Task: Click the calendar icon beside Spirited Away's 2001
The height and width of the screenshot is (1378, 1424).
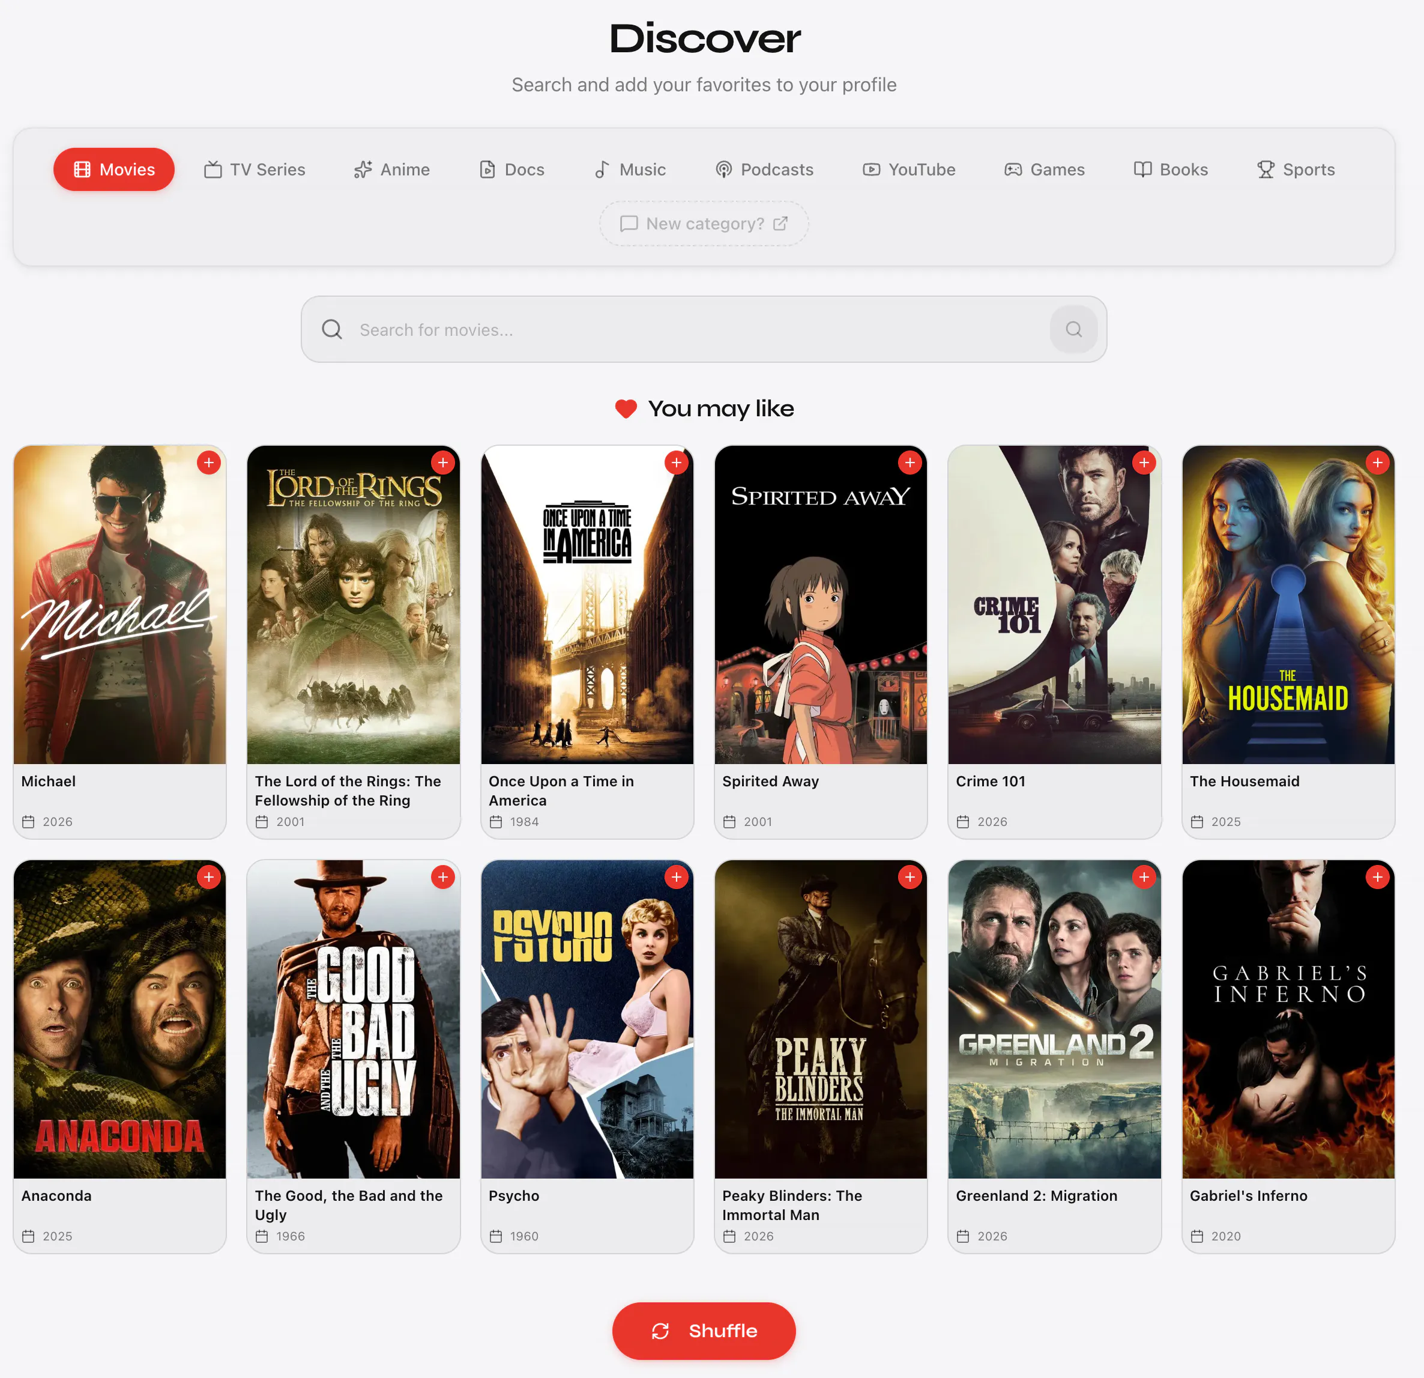Action: (x=729, y=822)
